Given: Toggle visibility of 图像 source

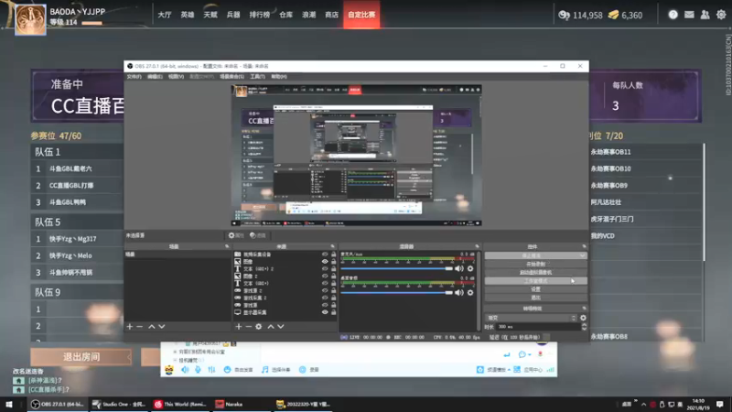Looking at the screenshot, I should tap(325, 262).
